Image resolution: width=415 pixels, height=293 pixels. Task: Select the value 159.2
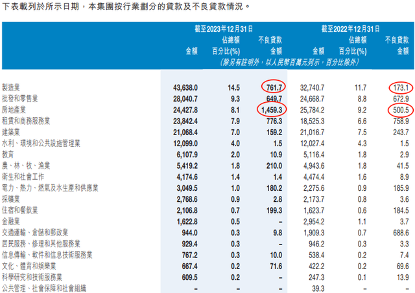(x=274, y=132)
